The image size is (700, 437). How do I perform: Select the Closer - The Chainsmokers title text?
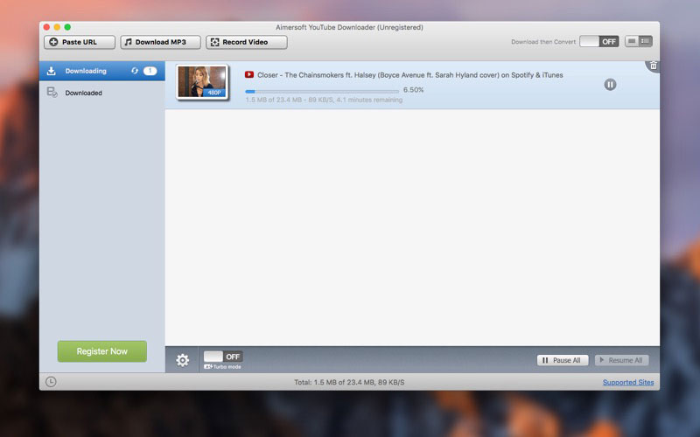tap(409, 75)
